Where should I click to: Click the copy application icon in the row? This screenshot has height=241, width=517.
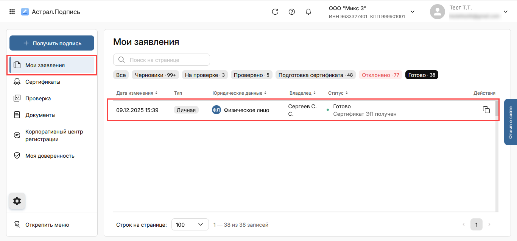[486, 110]
